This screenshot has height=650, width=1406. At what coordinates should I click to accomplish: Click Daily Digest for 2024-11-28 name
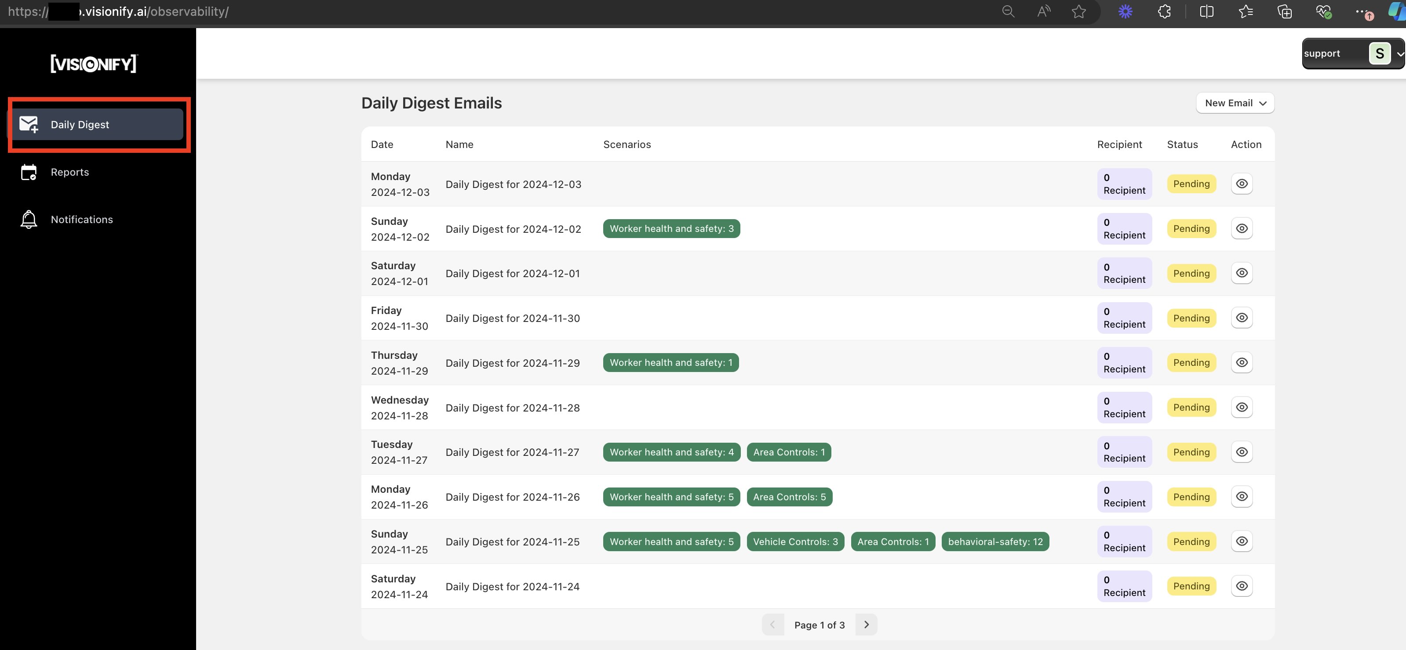point(513,408)
